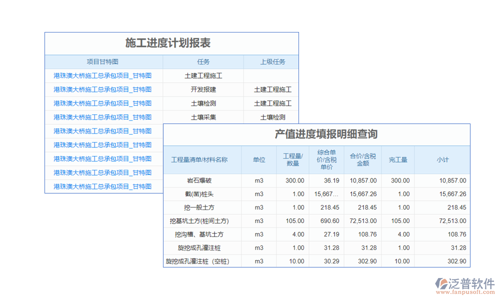Select the 综合单价/含税单价 column header

coord(326,160)
